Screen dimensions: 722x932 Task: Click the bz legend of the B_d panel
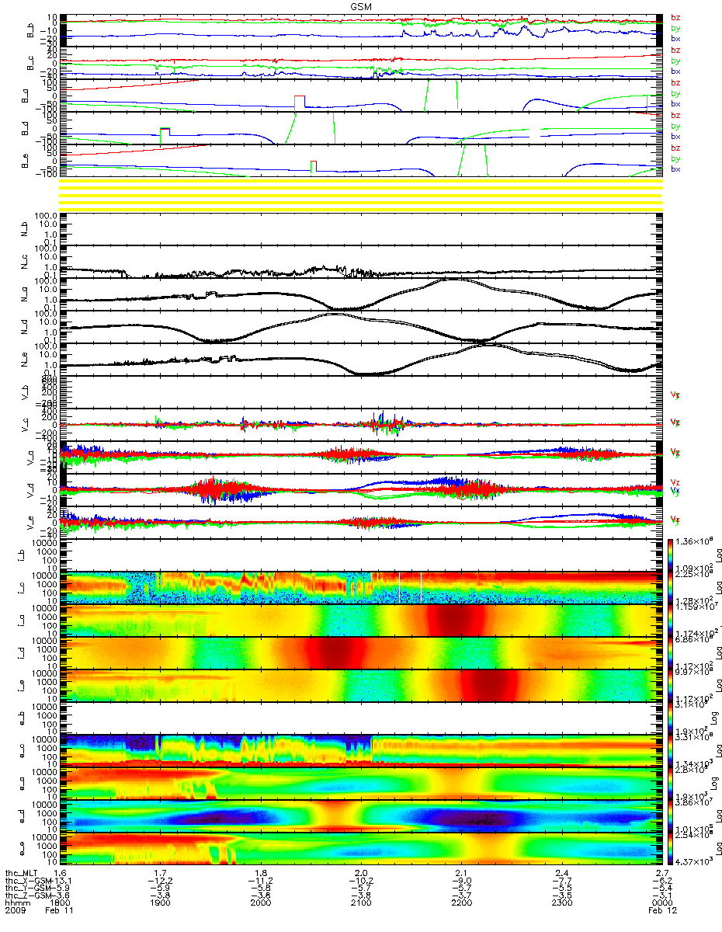[x=675, y=115]
